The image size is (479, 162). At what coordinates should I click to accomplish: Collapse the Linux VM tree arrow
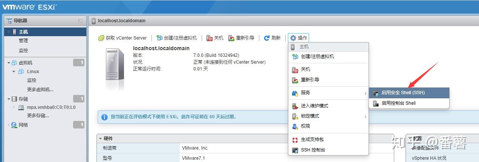[x=14, y=72]
